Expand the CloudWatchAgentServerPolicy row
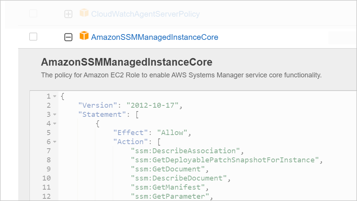The height and width of the screenshot is (201, 357). tap(68, 14)
